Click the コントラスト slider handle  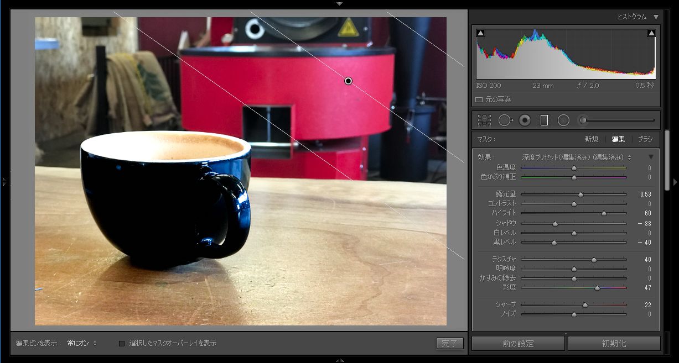point(574,204)
